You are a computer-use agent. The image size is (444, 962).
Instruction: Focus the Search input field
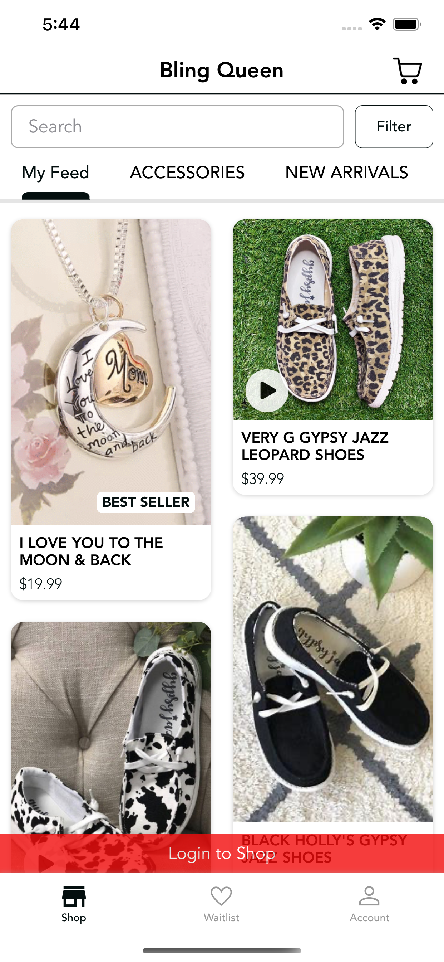tap(178, 127)
